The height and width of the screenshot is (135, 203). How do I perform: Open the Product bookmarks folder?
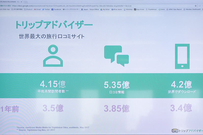pyautogui.click(x=28, y=9)
